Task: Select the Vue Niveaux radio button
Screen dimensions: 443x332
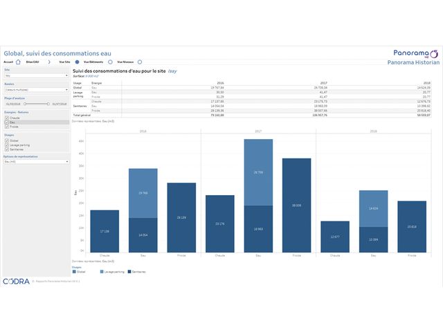Action: point(140,62)
